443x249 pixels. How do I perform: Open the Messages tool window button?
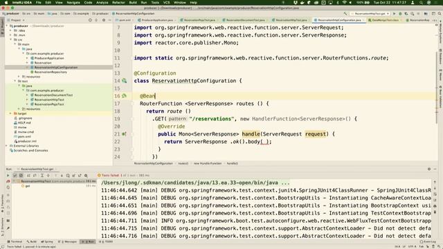67,241
